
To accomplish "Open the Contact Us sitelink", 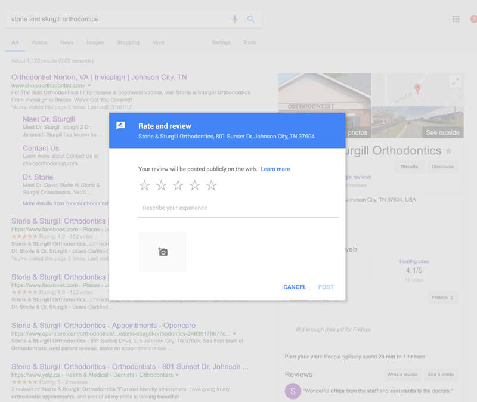I will pyautogui.click(x=41, y=148).
